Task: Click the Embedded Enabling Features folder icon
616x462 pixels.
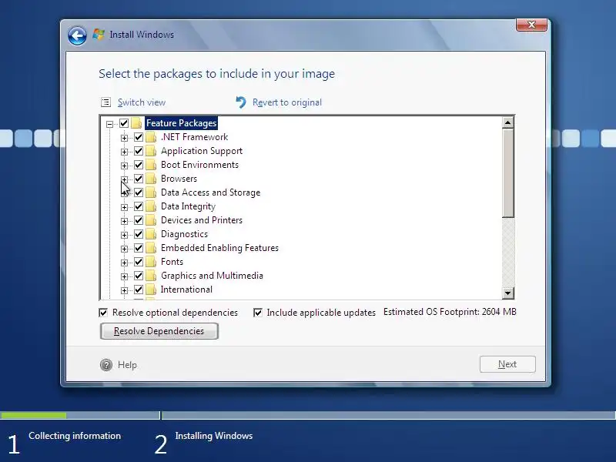Action: (151, 248)
